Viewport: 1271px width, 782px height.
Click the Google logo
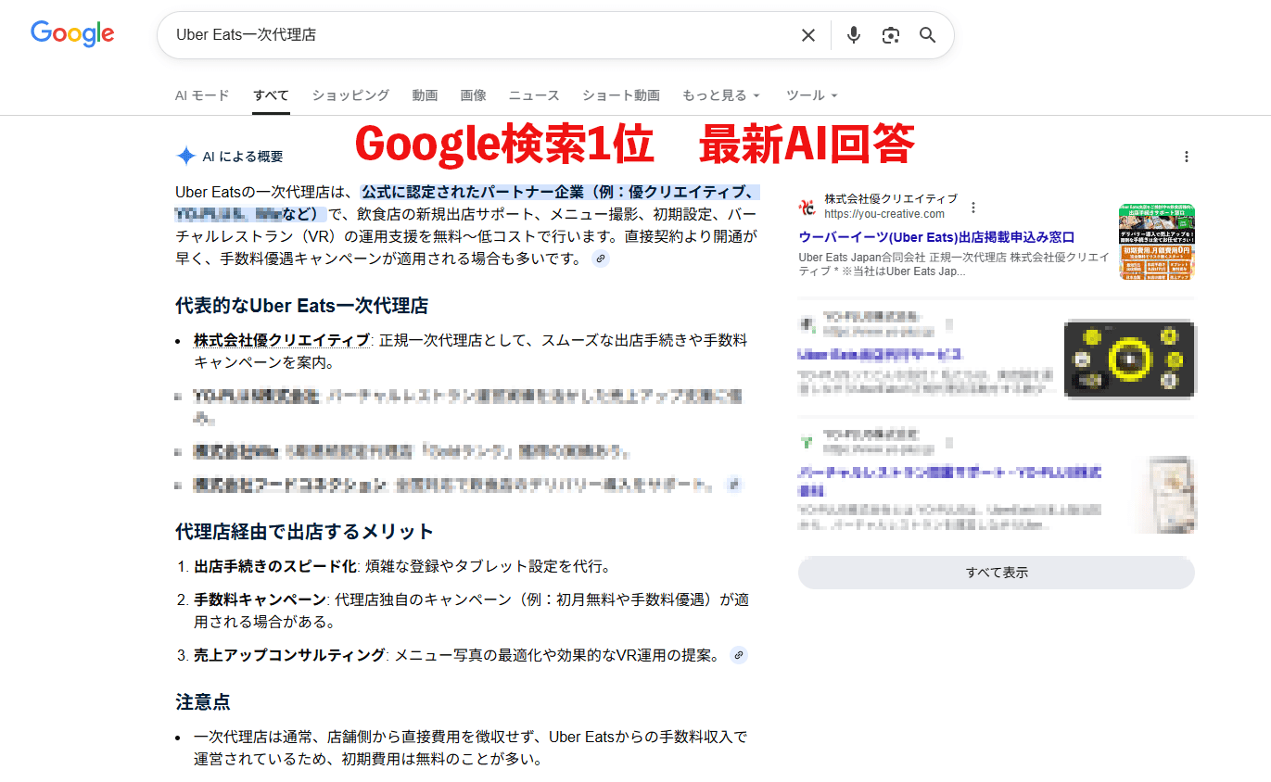(x=72, y=34)
